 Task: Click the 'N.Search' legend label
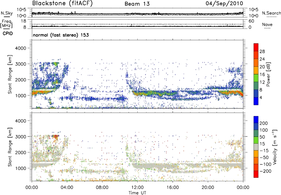point(271,13)
